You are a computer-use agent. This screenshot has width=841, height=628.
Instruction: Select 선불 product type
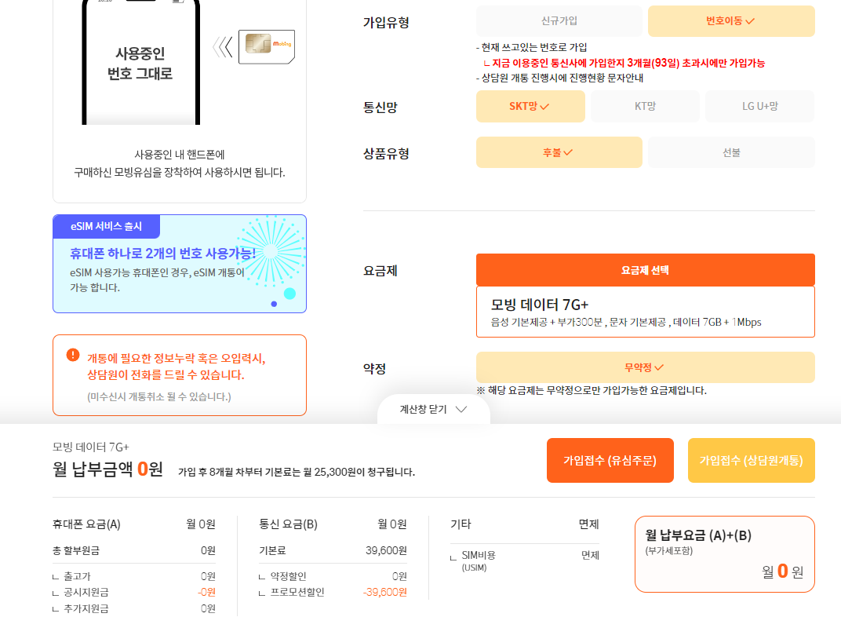[731, 152]
